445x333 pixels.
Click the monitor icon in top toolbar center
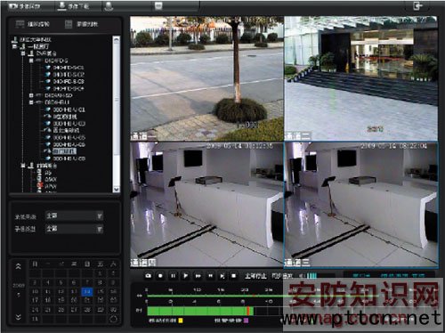tap(158, 6)
